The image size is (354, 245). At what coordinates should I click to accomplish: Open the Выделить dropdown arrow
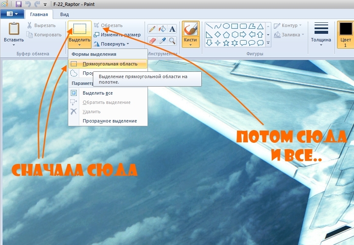tap(79, 45)
